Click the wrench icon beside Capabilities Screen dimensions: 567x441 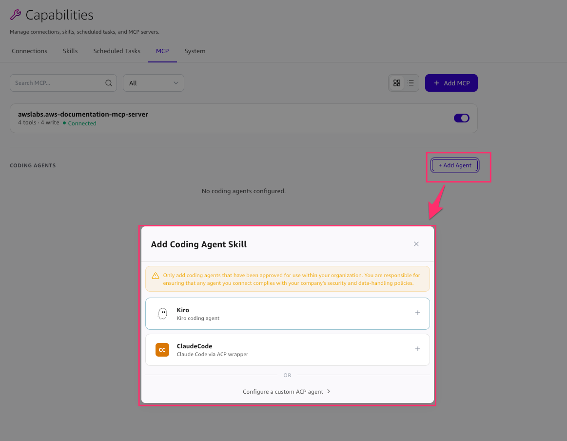coord(16,15)
